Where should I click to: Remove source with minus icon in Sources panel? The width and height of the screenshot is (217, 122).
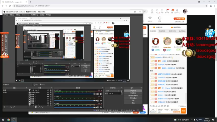(33, 107)
